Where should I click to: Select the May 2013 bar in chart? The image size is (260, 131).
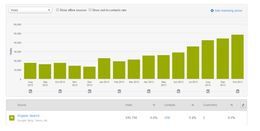164,67
